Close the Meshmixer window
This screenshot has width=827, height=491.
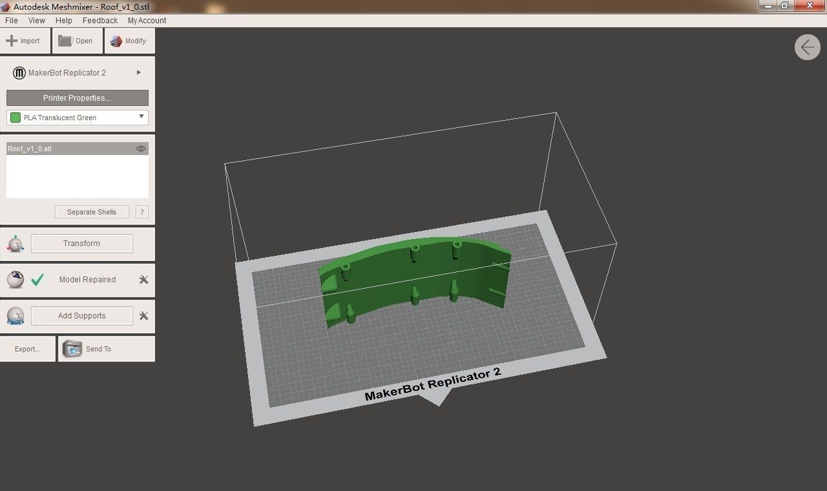point(810,5)
